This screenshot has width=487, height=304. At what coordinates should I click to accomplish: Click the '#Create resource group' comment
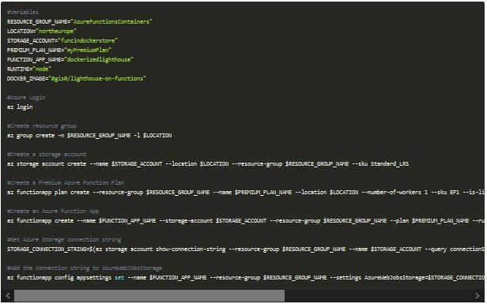click(42, 126)
